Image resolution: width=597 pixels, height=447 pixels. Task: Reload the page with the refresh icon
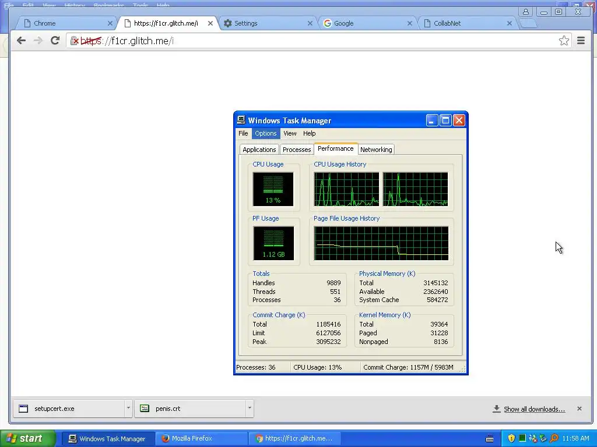point(55,40)
